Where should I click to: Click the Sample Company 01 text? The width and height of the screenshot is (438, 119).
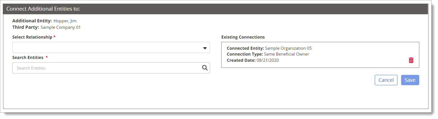61,27
